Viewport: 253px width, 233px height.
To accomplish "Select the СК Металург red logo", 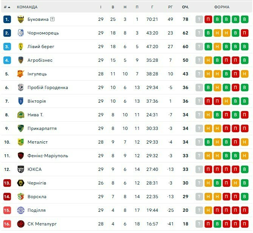I will pyautogui.click(x=21, y=224).
